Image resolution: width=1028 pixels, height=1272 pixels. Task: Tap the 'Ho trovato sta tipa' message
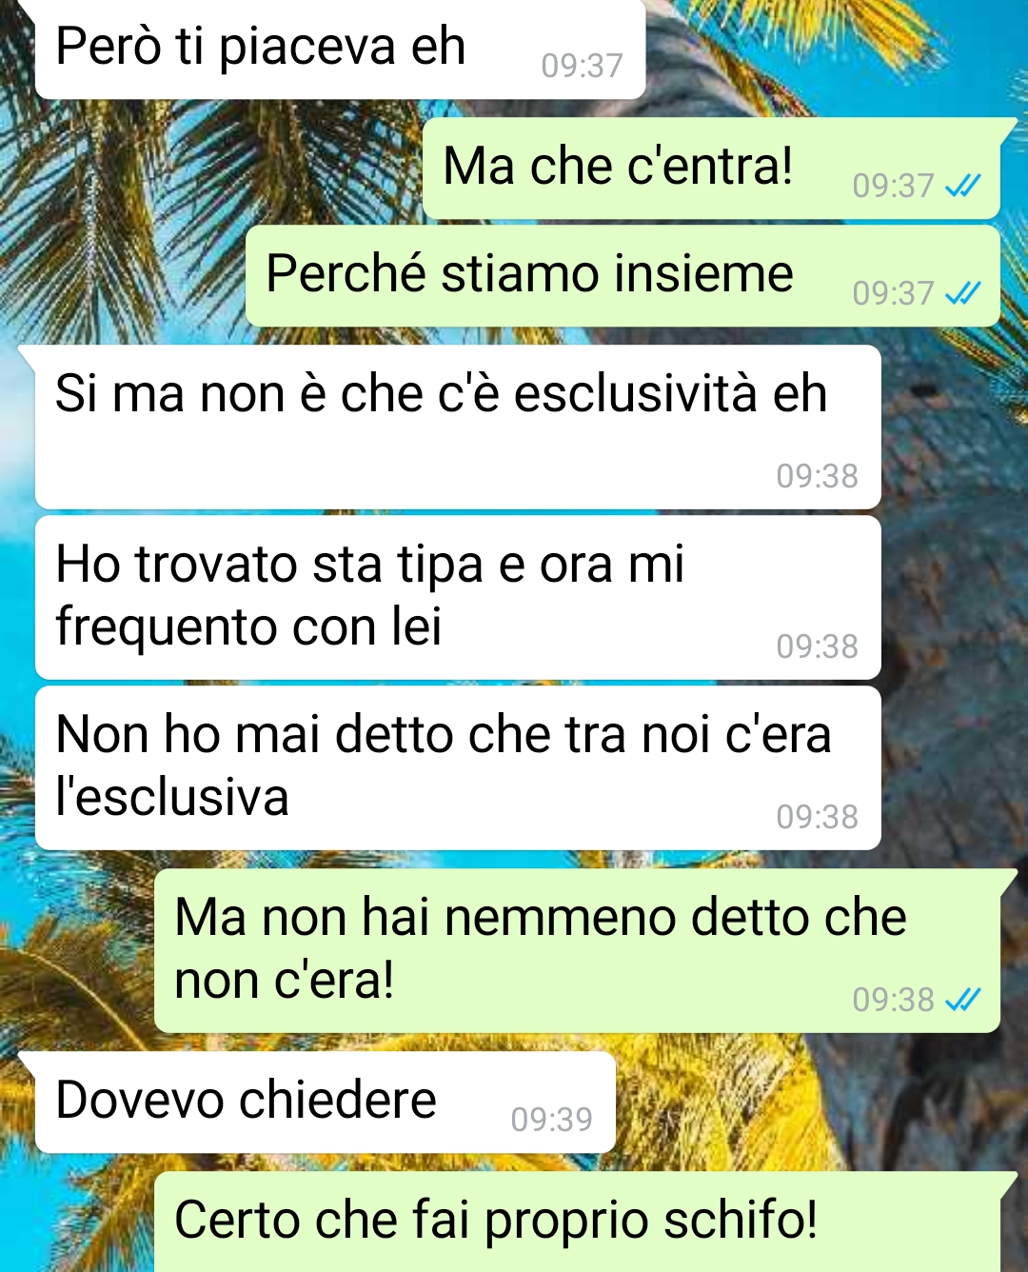[x=458, y=597]
